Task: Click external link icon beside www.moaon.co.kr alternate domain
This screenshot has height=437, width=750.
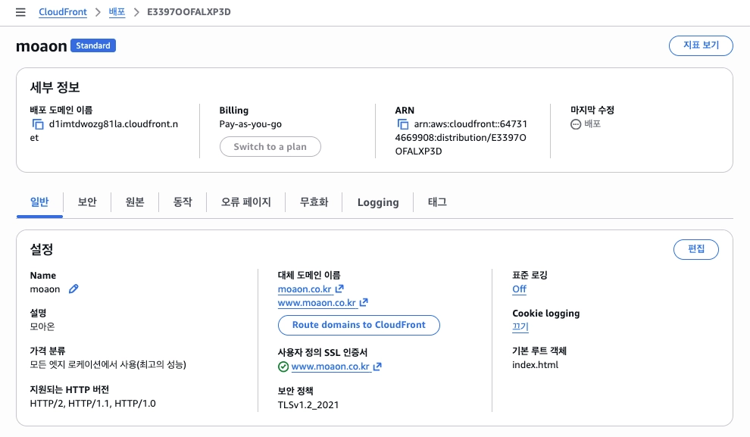Action: (364, 303)
